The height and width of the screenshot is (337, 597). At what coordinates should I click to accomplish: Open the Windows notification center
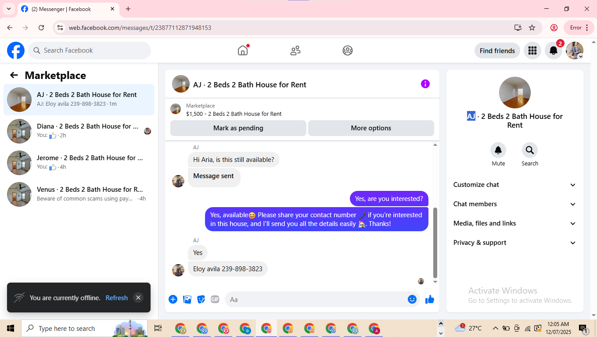click(583, 328)
